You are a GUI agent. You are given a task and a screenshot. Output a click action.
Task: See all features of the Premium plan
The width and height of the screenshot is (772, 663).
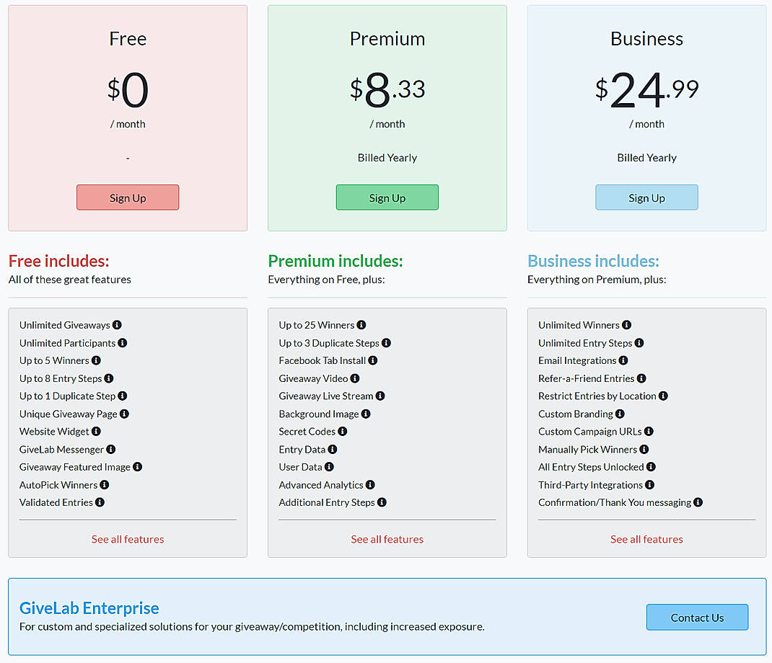tap(387, 538)
